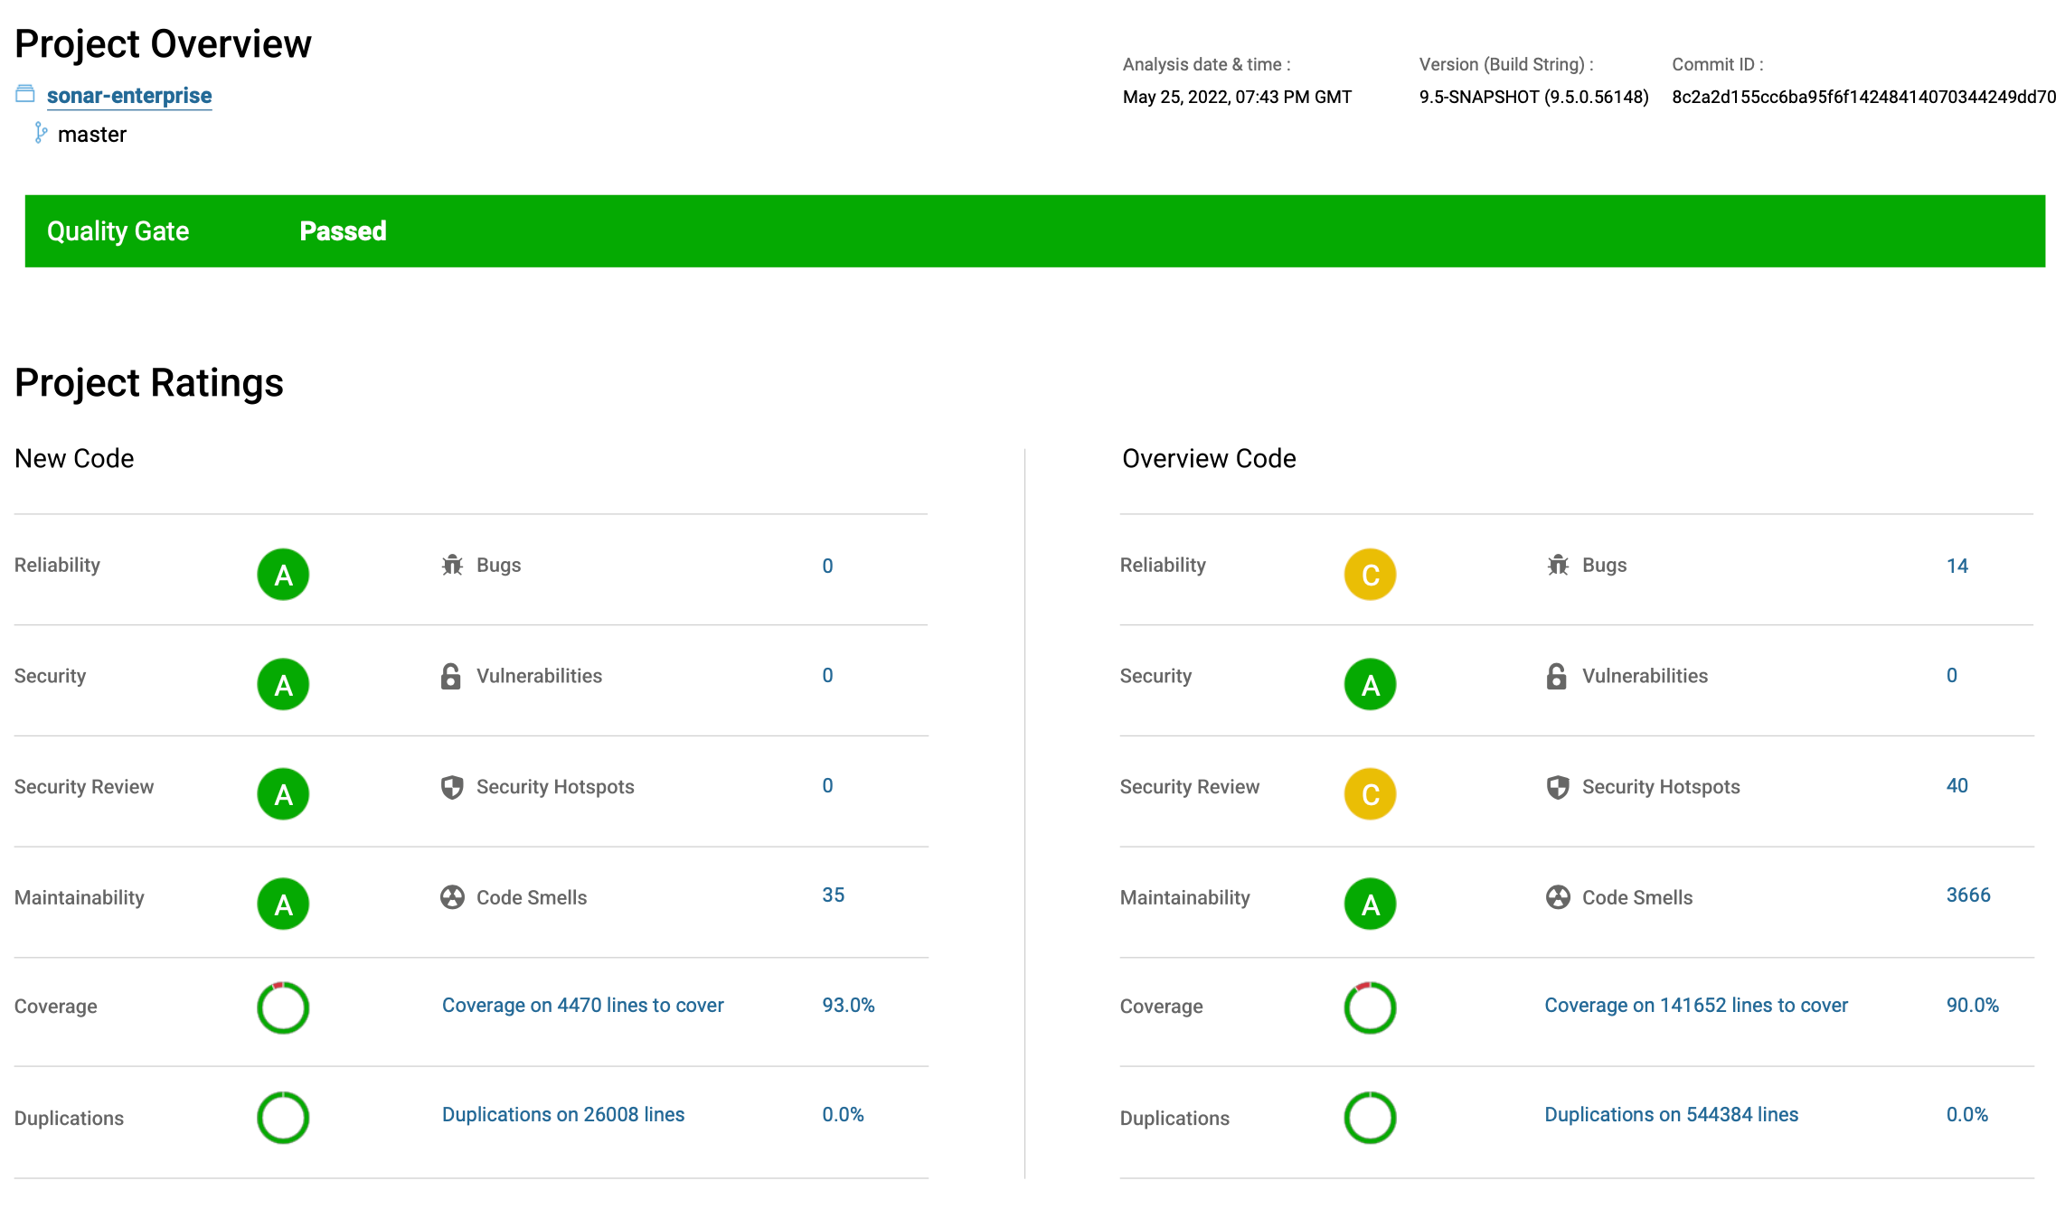Click New Code Reliability A rating badge
The width and height of the screenshot is (2065, 1218).
click(x=283, y=575)
